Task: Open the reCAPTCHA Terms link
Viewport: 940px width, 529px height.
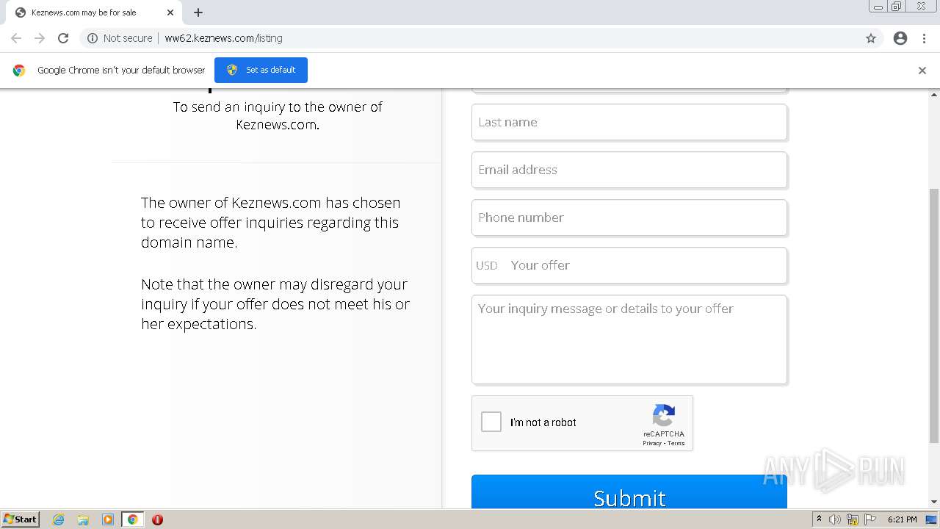Action: coord(676,443)
